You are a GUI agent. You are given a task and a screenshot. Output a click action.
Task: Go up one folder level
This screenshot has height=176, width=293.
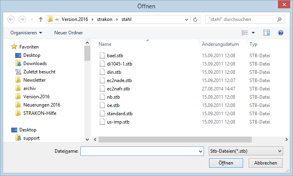tap(40, 19)
